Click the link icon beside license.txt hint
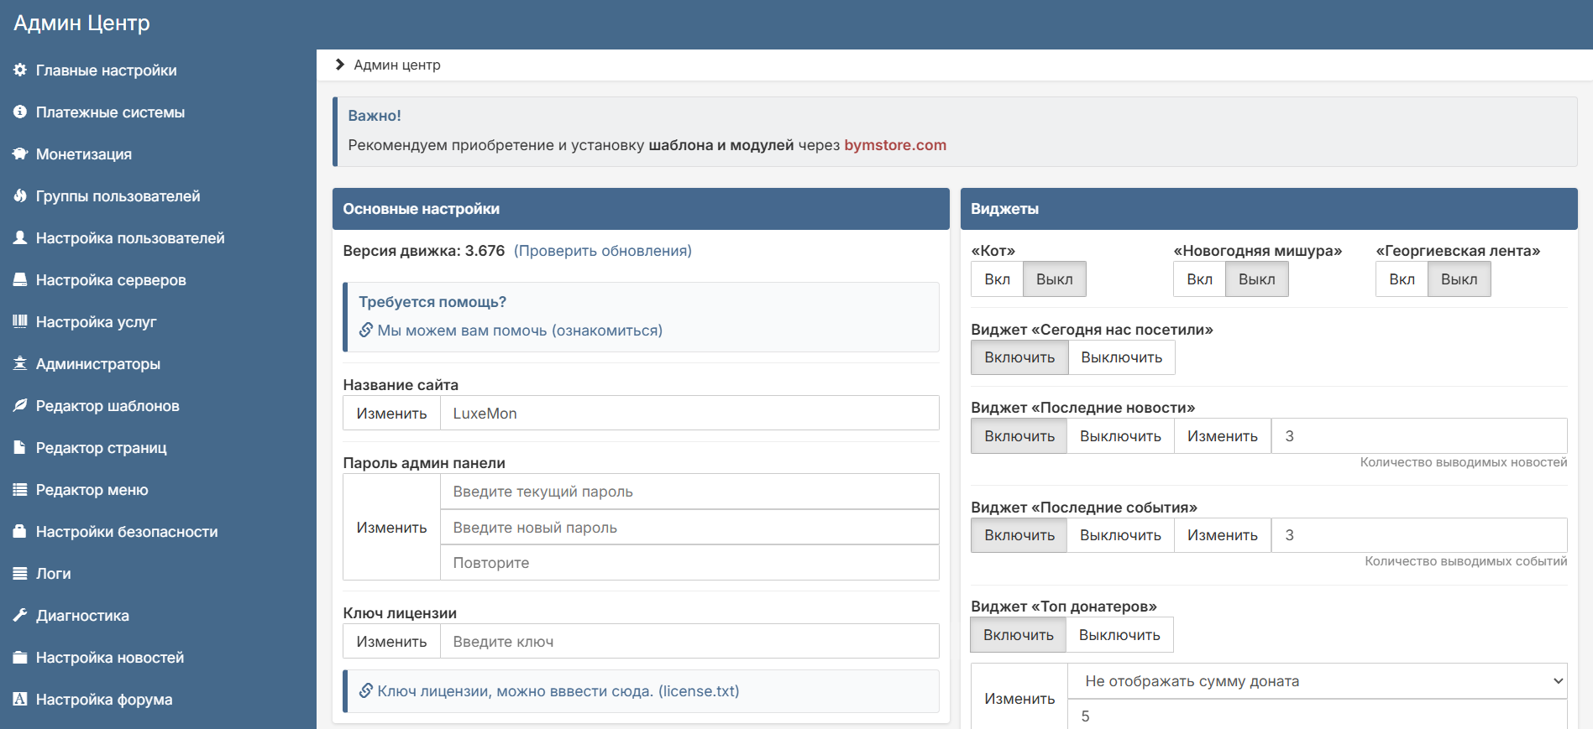Image resolution: width=1593 pixels, height=729 pixels. click(366, 691)
